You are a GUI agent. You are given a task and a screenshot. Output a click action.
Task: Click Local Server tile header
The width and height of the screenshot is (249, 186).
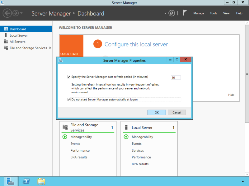tap(142, 127)
